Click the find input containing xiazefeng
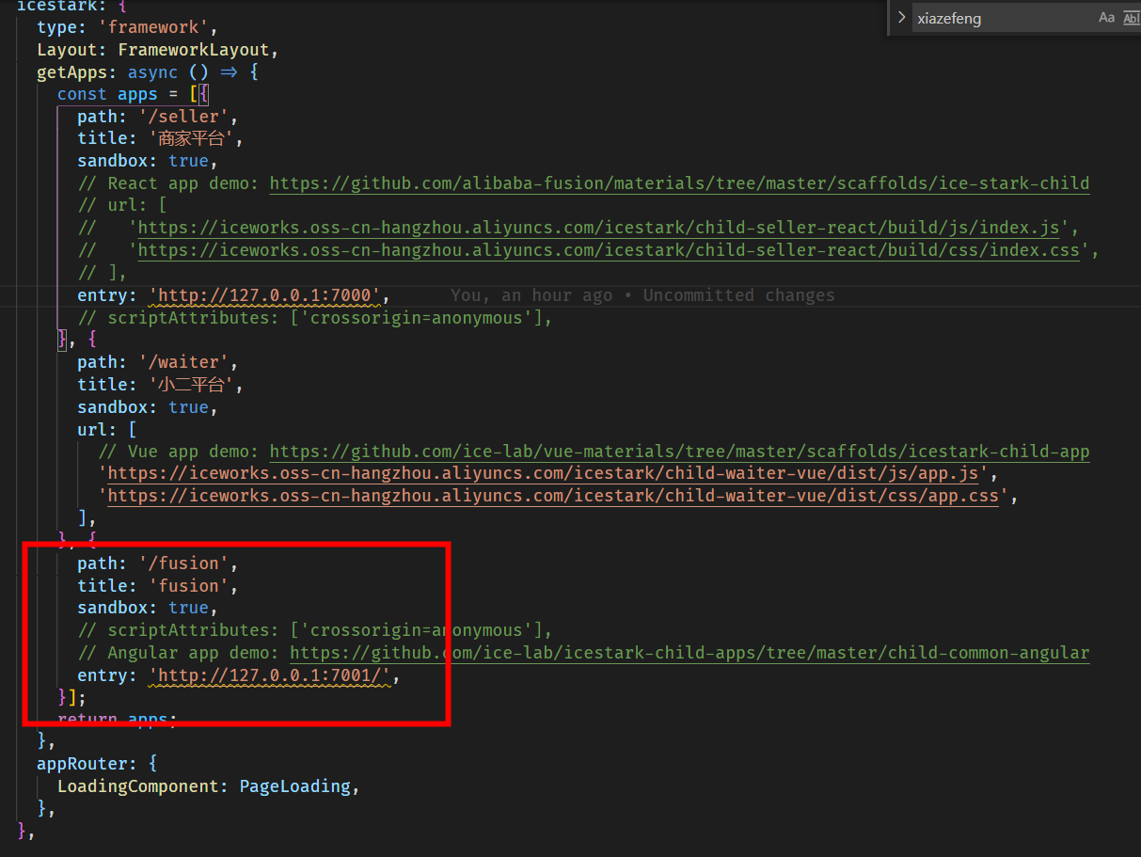The image size is (1141, 857). (x=1002, y=18)
